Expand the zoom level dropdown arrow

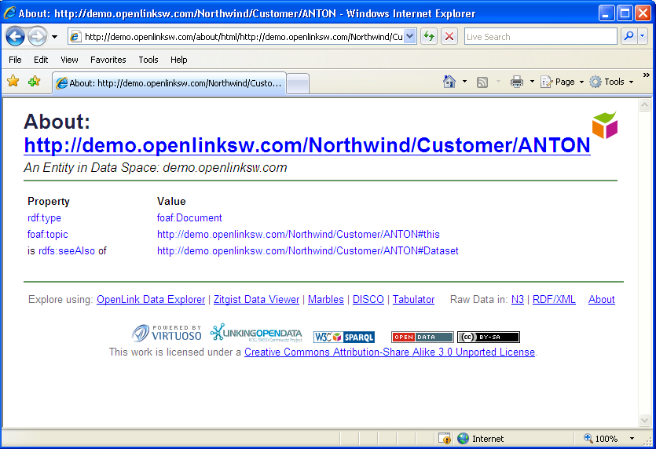coord(632,439)
